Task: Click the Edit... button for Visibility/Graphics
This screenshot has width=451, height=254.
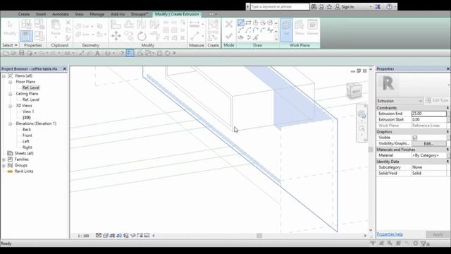Action: tap(429, 143)
